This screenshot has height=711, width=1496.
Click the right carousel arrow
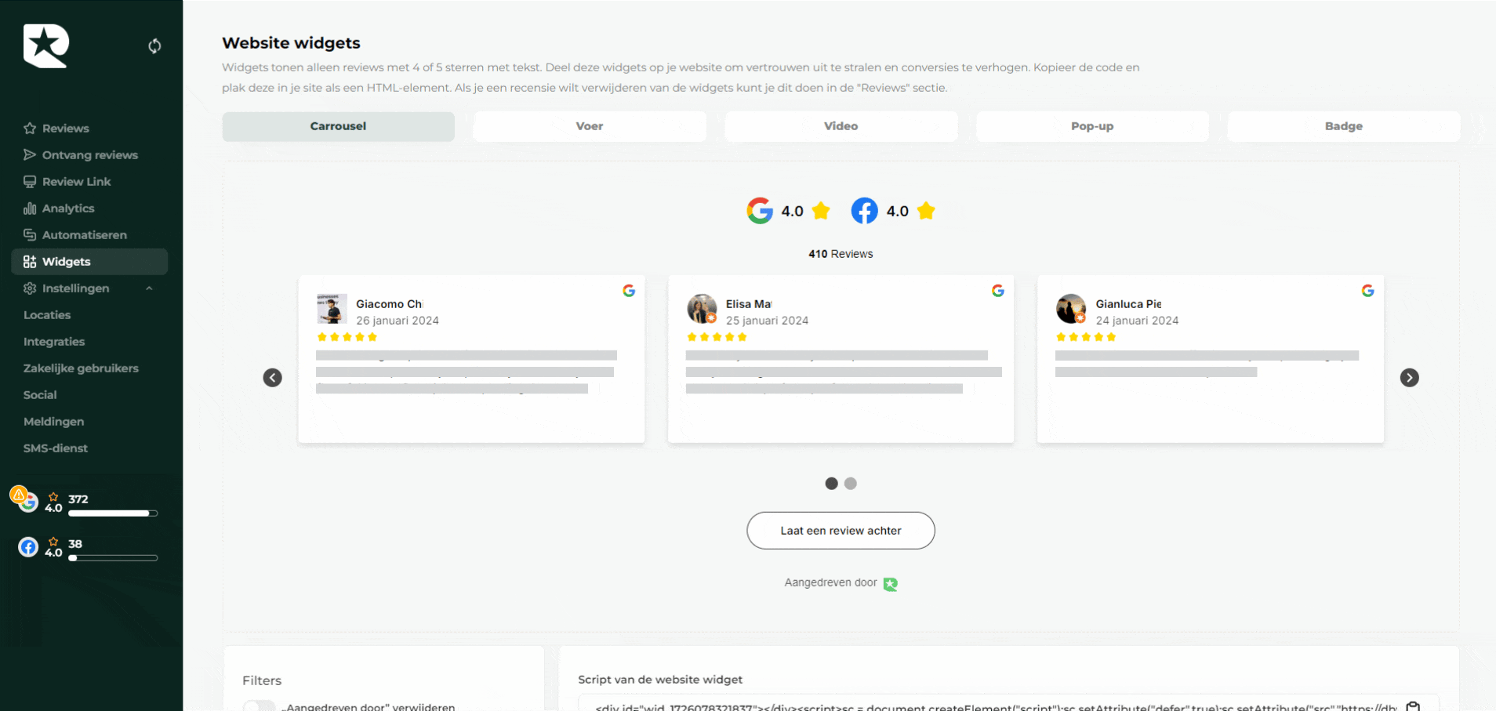1410,378
